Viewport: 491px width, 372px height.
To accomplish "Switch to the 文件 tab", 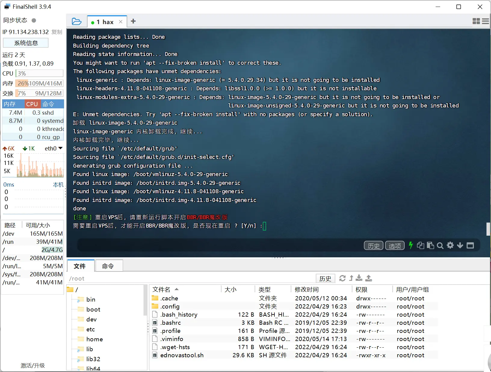I will (80, 266).
